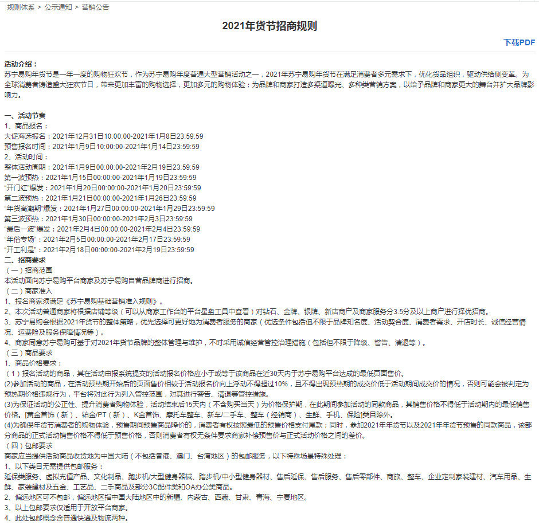
Task: Click the （二）商家准入 subheading
Action: point(28,291)
